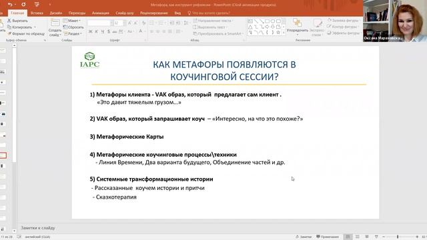Screen dimensions: 427x240
Task: Open the Макет layout dropdown
Action: coord(72,21)
